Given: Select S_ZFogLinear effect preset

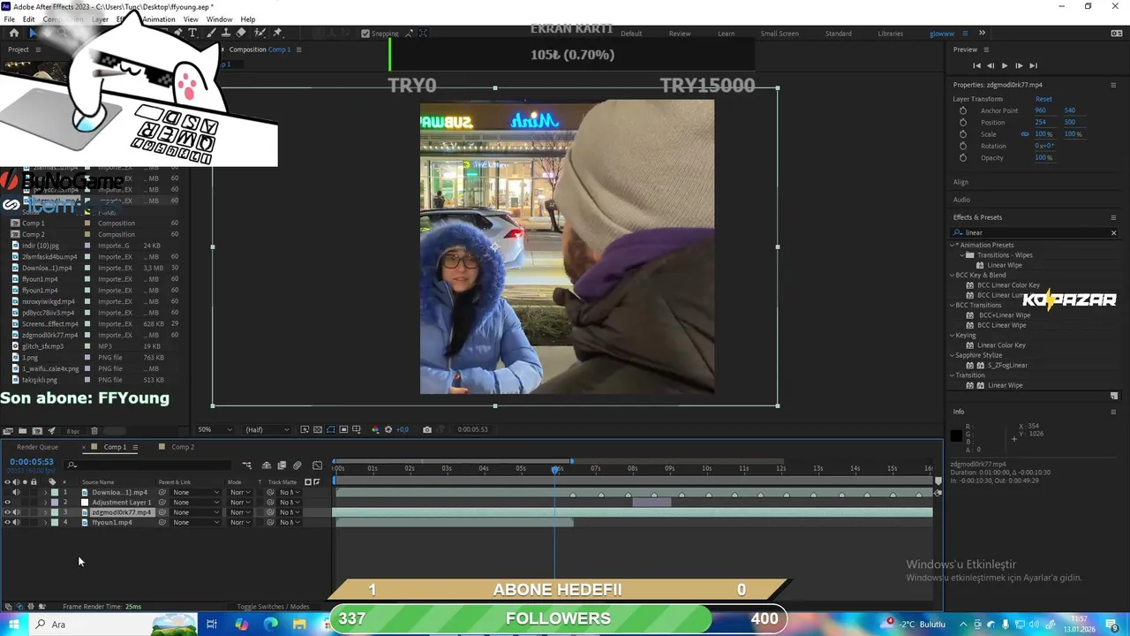Looking at the screenshot, I should point(1007,365).
